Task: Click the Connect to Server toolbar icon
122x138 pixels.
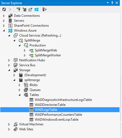Action: 24,9
